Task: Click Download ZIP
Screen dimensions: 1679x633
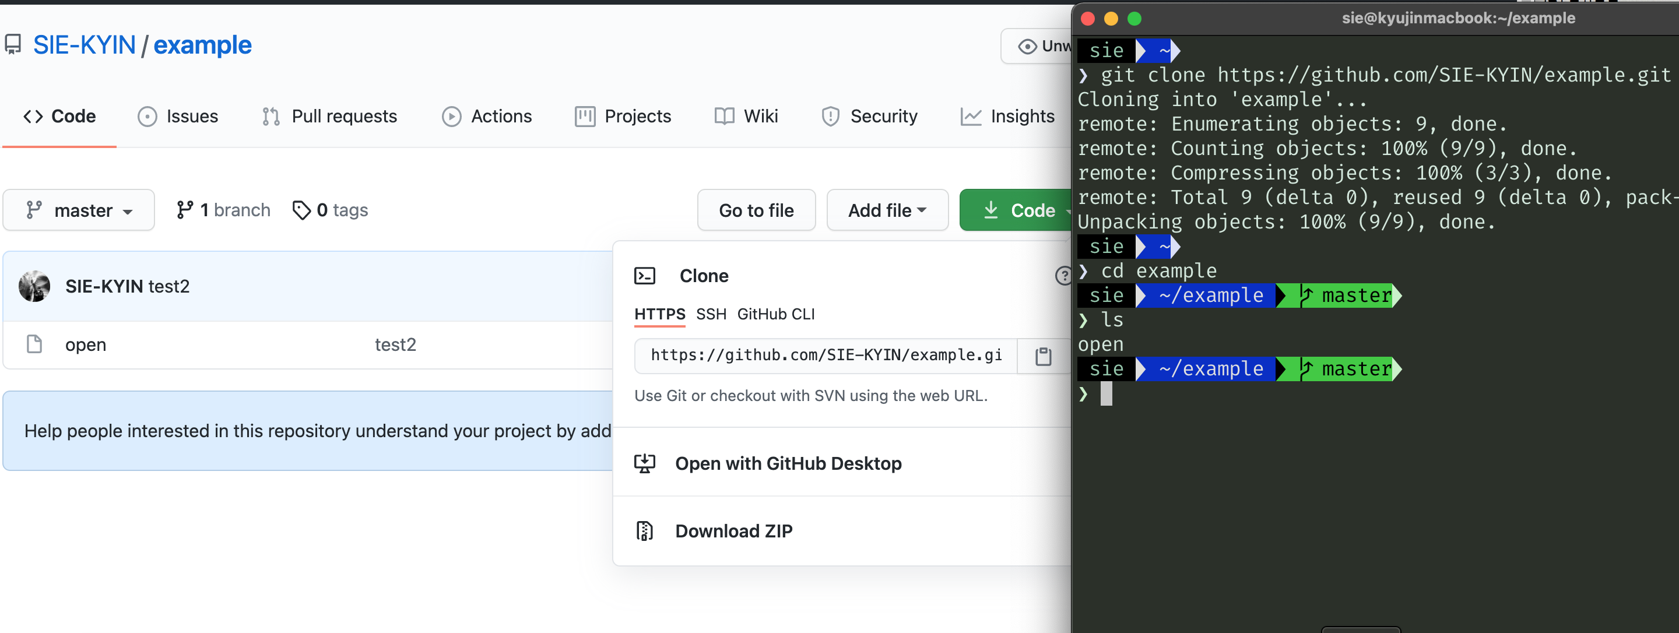Action: 734,530
